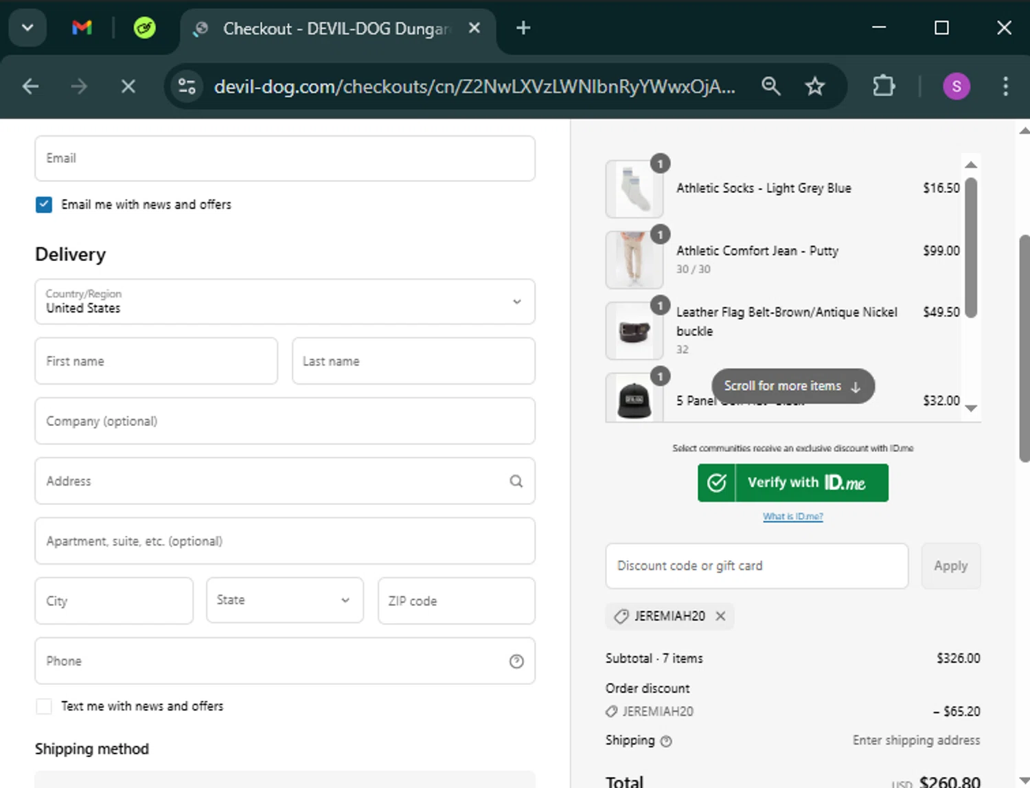Image resolution: width=1030 pixels, height=788 pixels.
Task: Close the Checkout tab
Action: (x=474, y=28)
